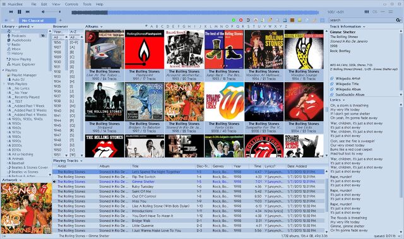Screen dimensions: 404x239
Task: Click the yellow note toolbar icon
Action: click(299, 20)
